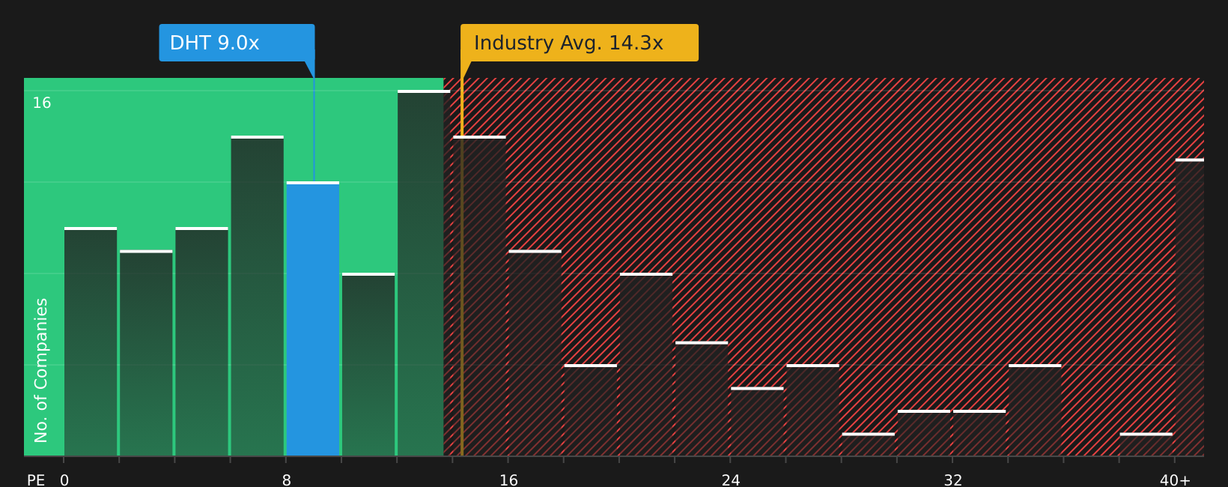1228x487 pixels.
Task: Click the x-axis label 24
Action: [731, 480]
